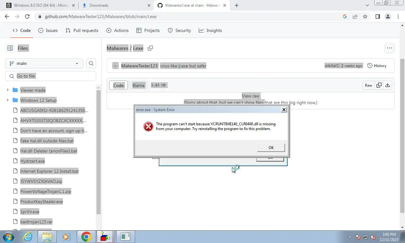
Task: Copy raw file contents icon
Action: [379, 85]
